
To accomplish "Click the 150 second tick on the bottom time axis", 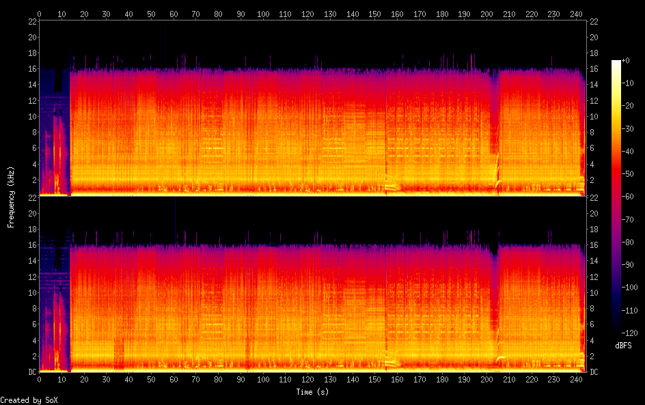I will (375, 379).
